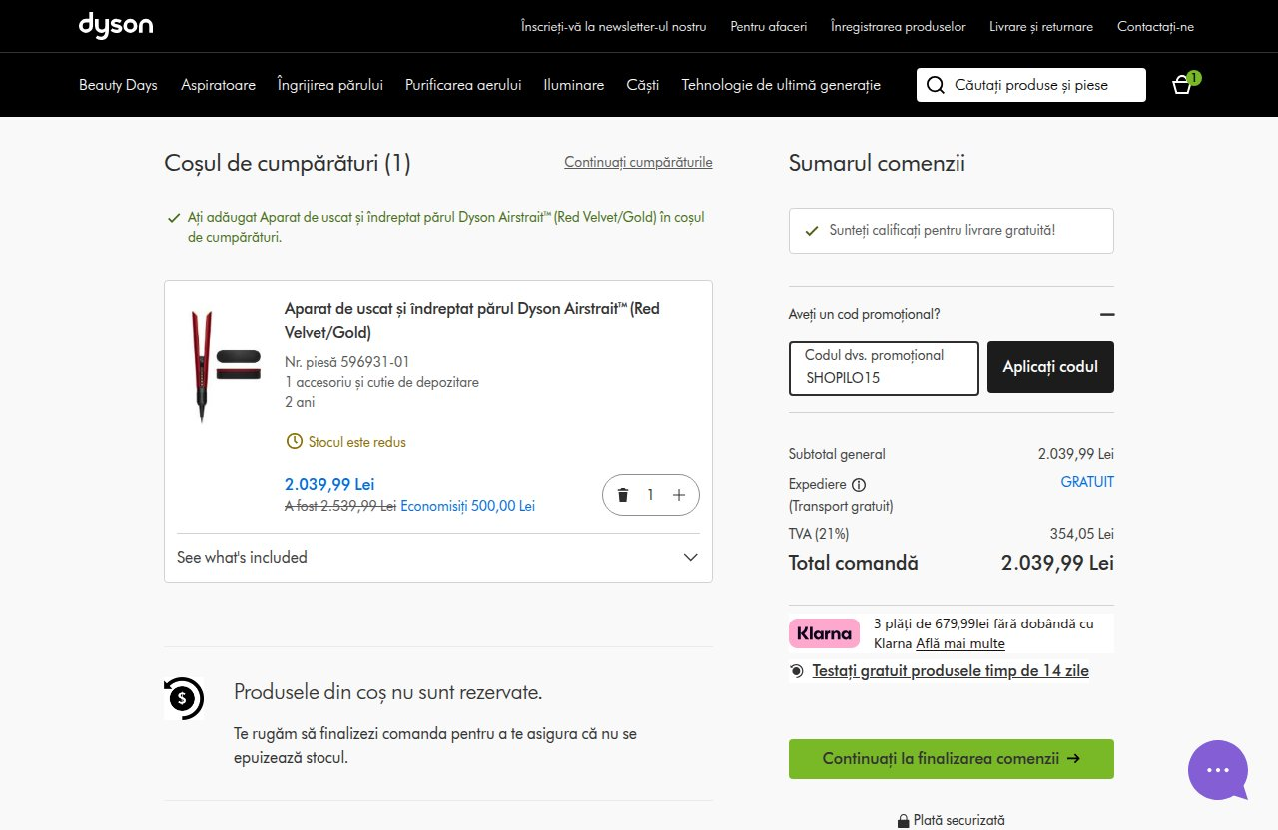
Task: Click the Dyson logo
Action: (116, 26)
